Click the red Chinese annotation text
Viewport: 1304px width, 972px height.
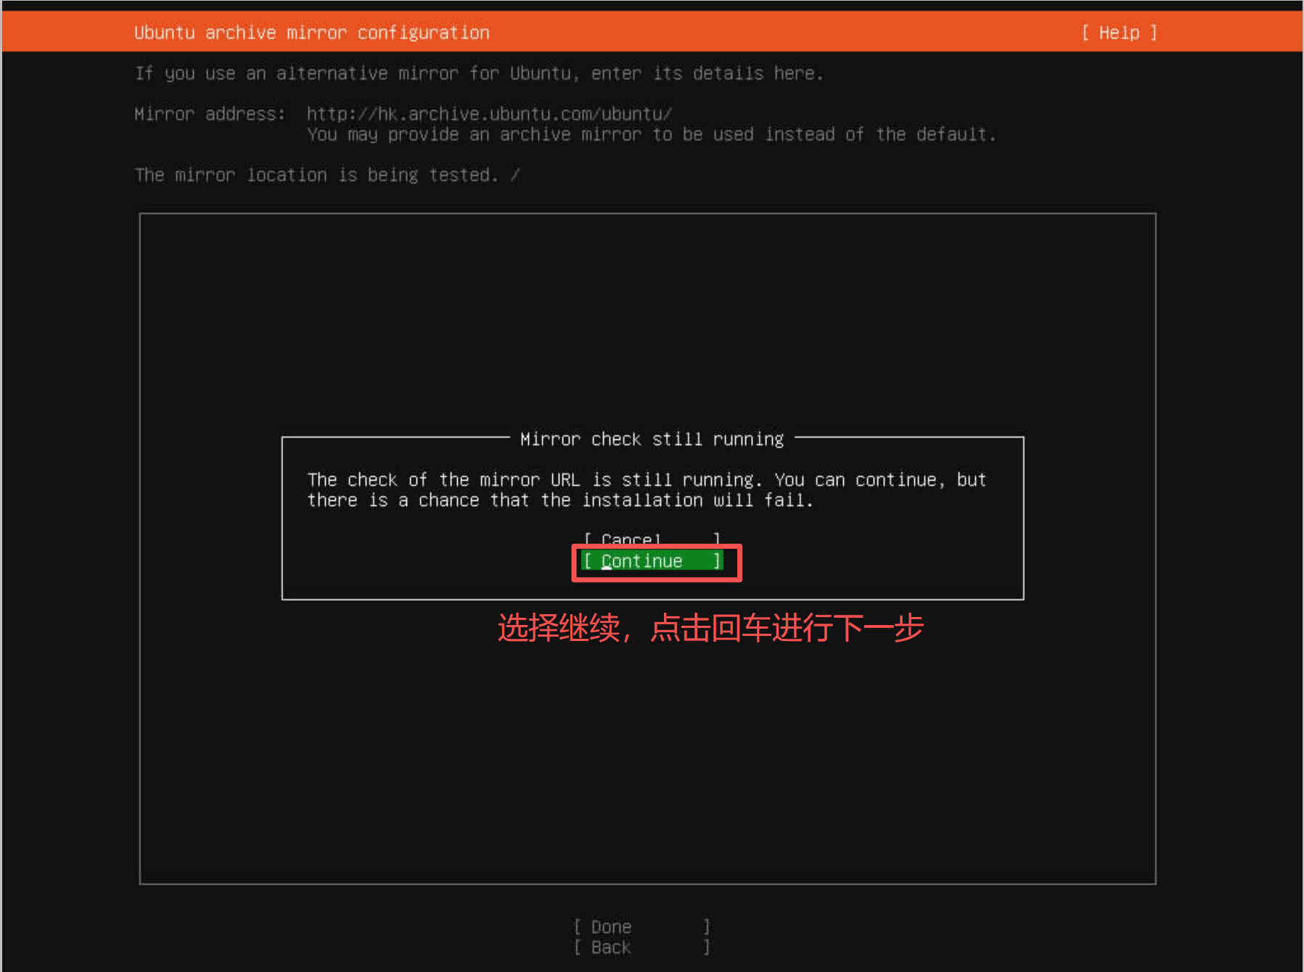point(710,628)
